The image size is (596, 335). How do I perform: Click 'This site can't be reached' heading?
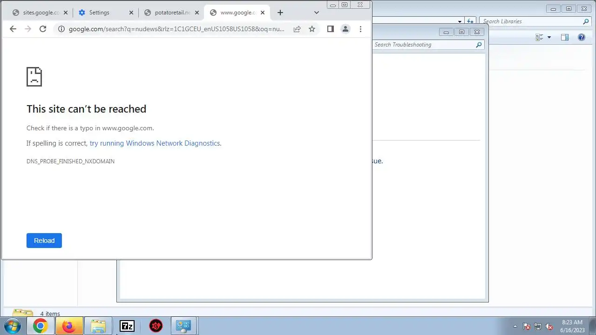pyautogui.click(x=86, y=109)
